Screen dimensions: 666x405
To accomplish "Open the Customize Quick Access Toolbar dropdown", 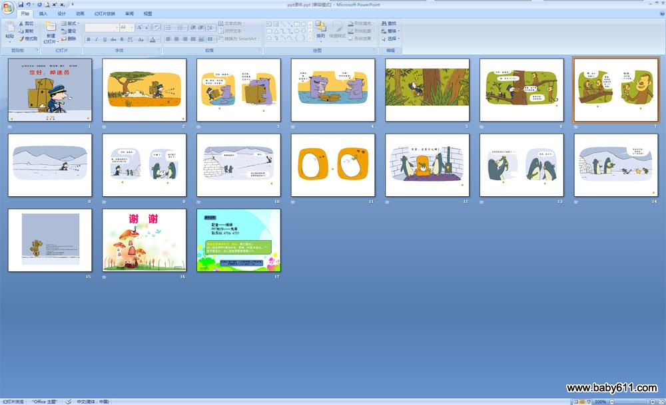I will [73, 5].
